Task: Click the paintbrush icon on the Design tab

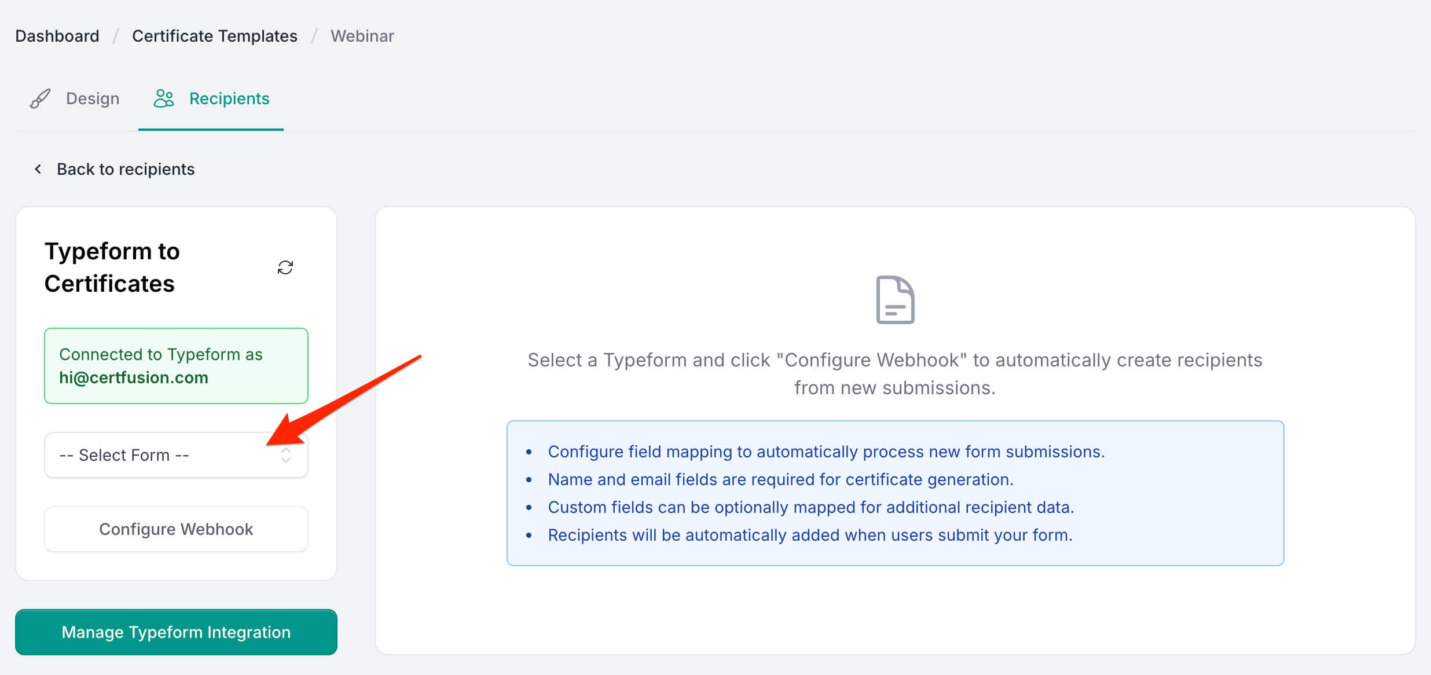Action: [40, 99]
